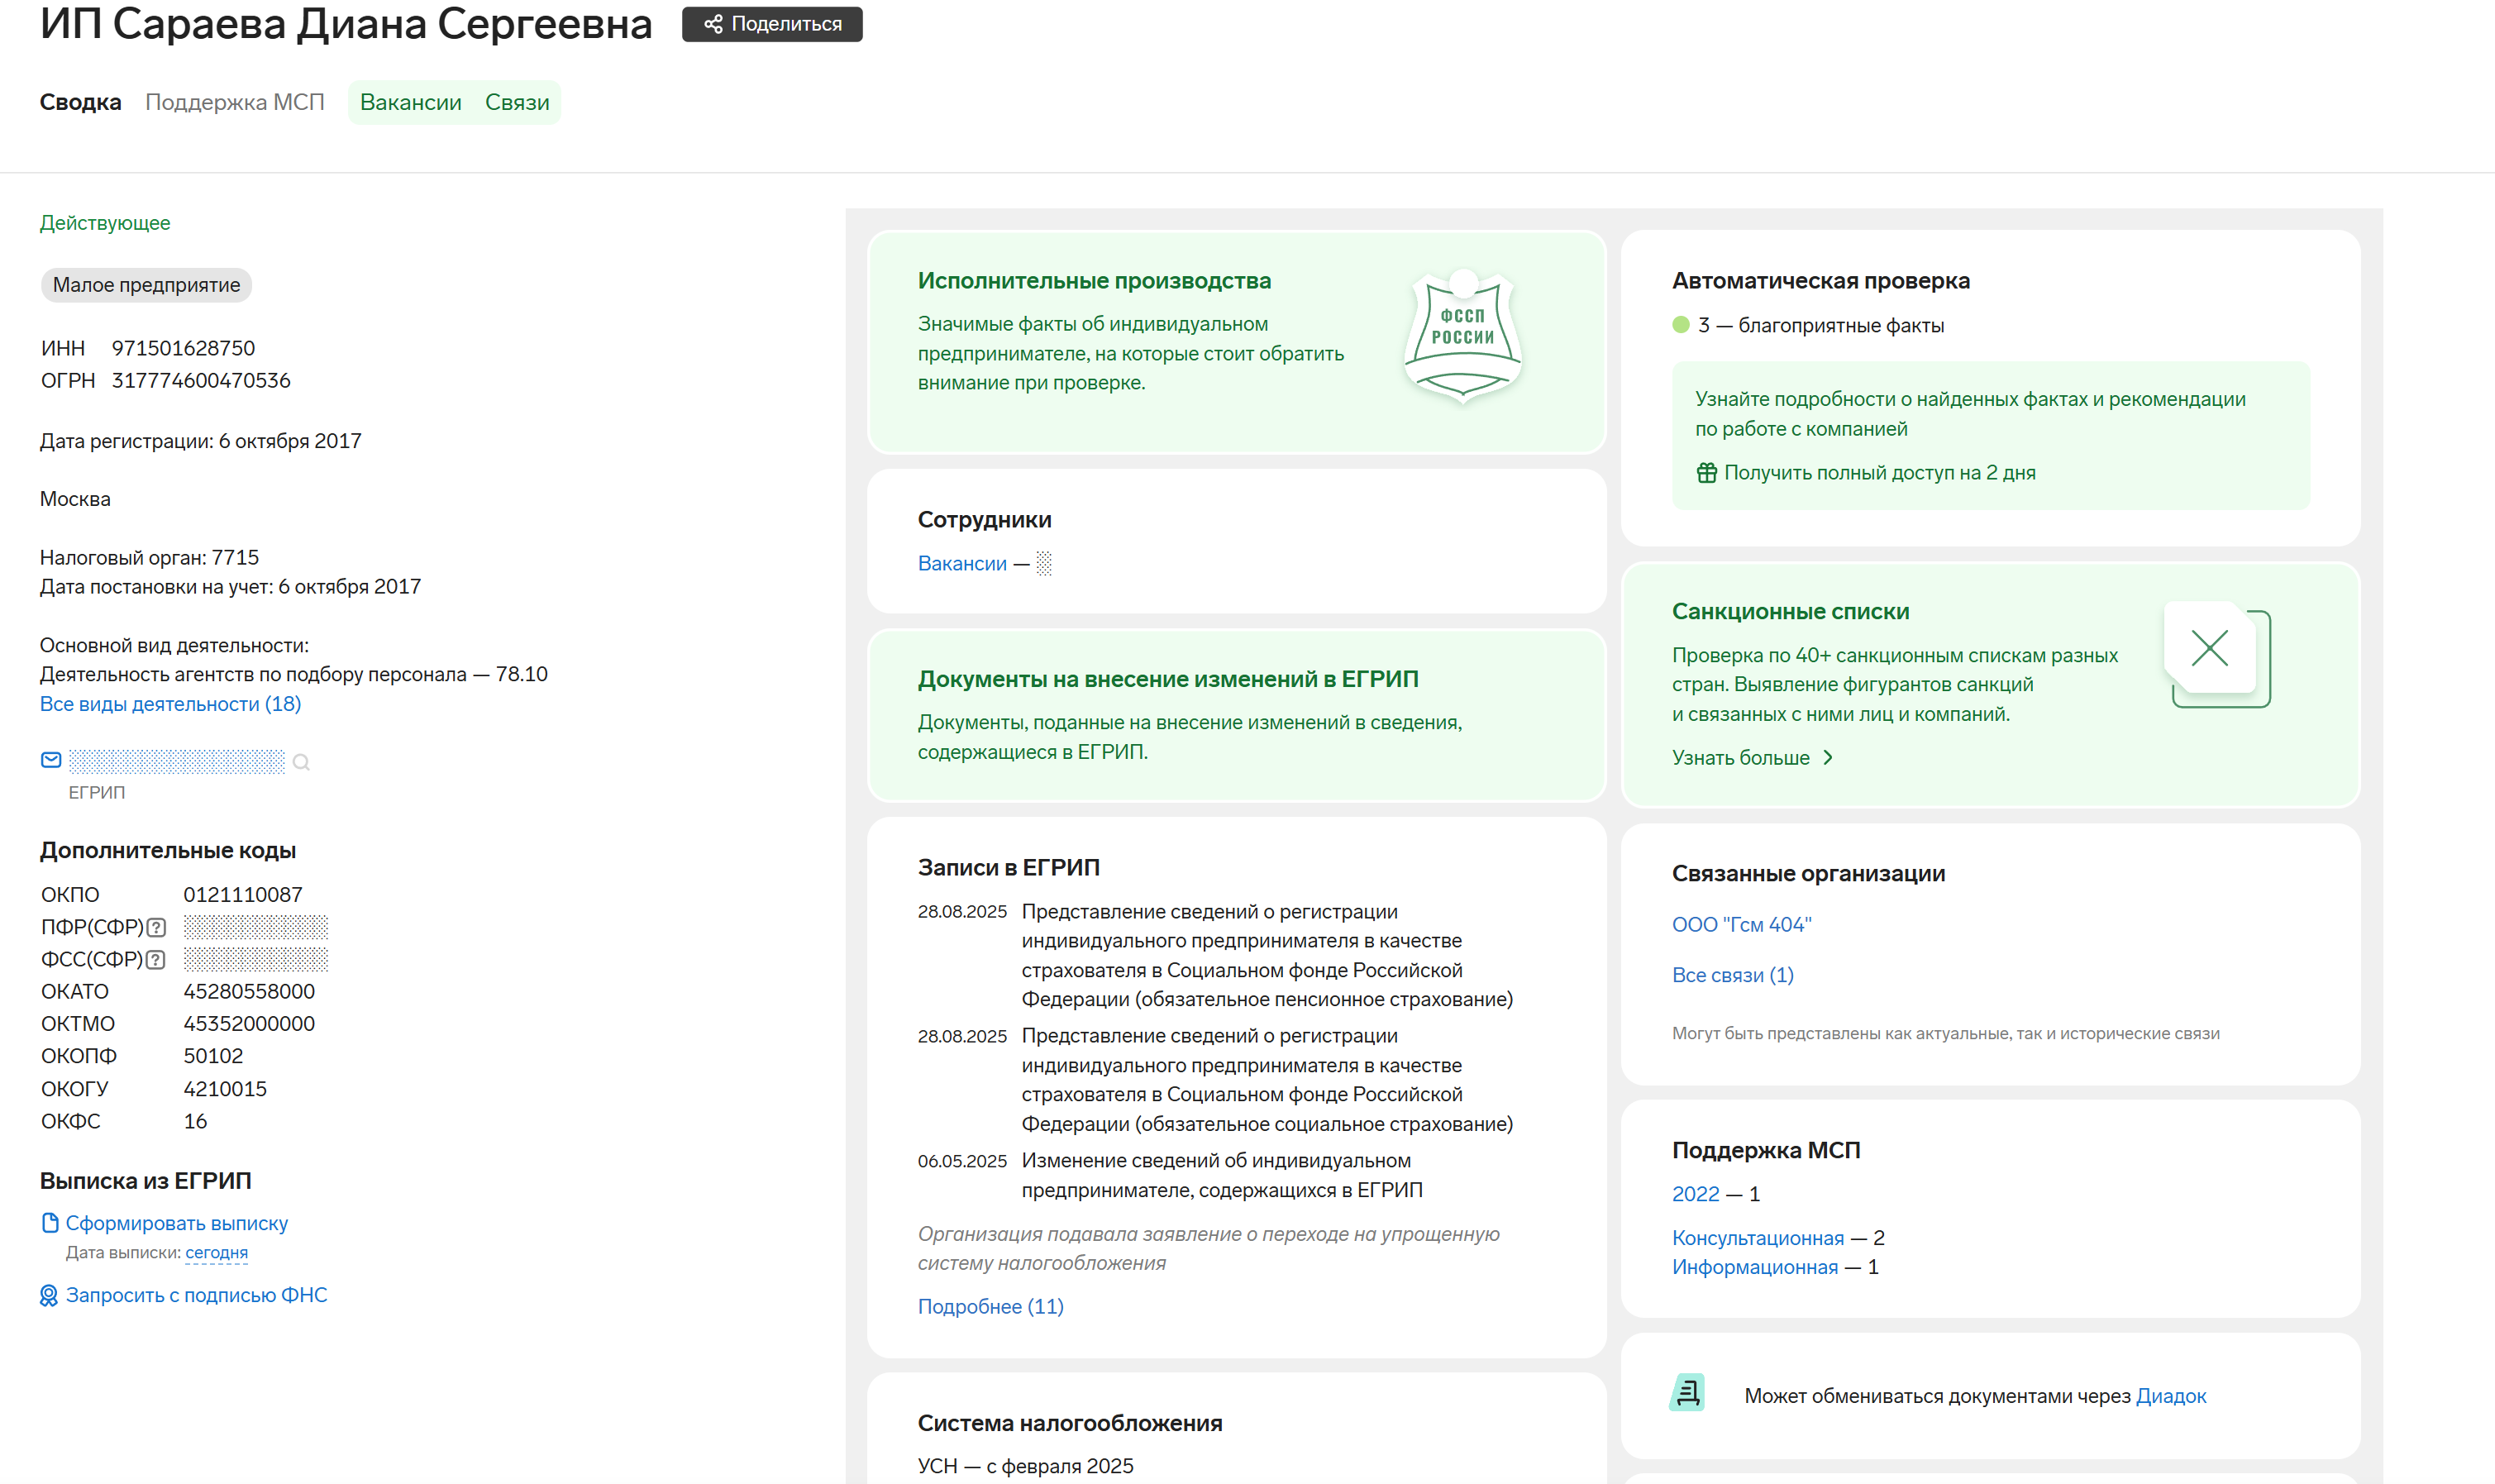Click the Диадок document exchange icon
The image size is (2495, 1484).
coord(1687,1393)
